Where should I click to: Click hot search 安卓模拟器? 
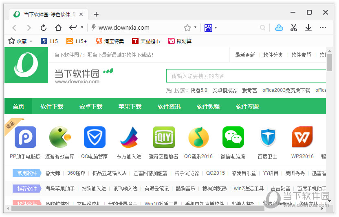[225, 90]
